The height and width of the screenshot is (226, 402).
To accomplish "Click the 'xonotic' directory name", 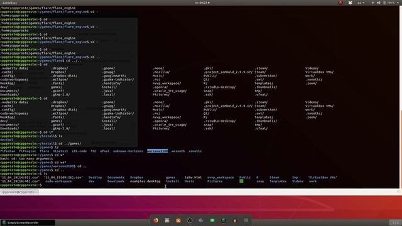I will pyautogui.click(x=195, y=151).
